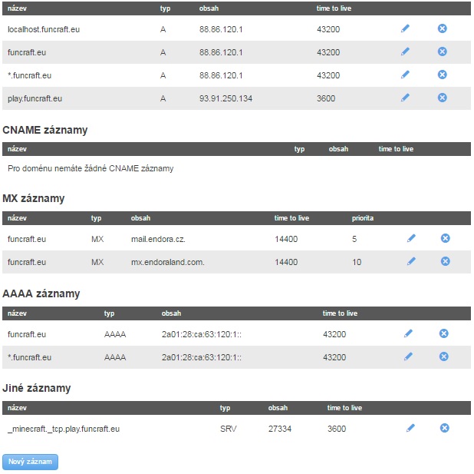Edit the *.funcraft.eu A record
Screen dimensions: 474x474
click(x=405, y=75)
